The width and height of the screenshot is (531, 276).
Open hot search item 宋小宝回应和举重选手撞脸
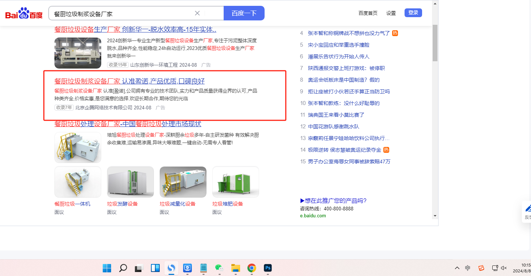pyautogui.click(x=338, y=45)
